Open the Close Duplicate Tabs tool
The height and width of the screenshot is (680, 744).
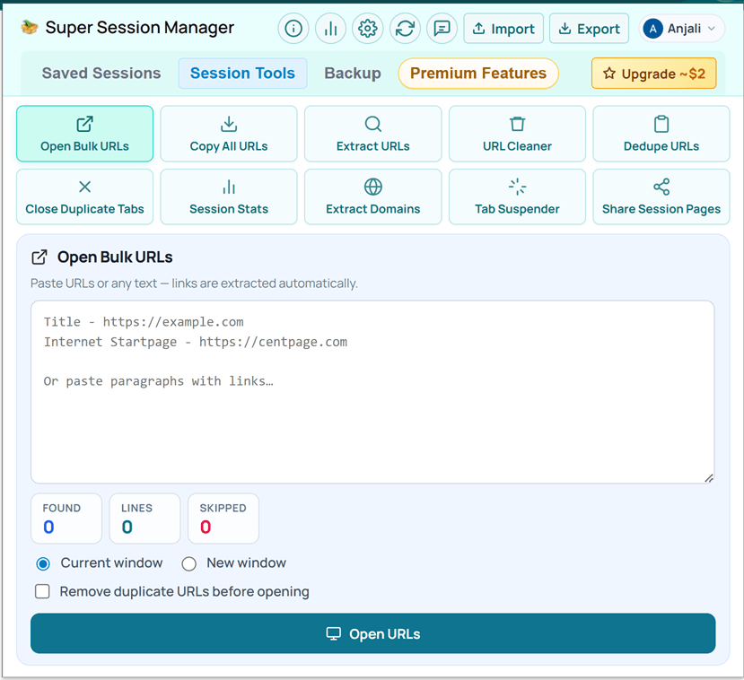pyautogui.click(x=85, y=196)
